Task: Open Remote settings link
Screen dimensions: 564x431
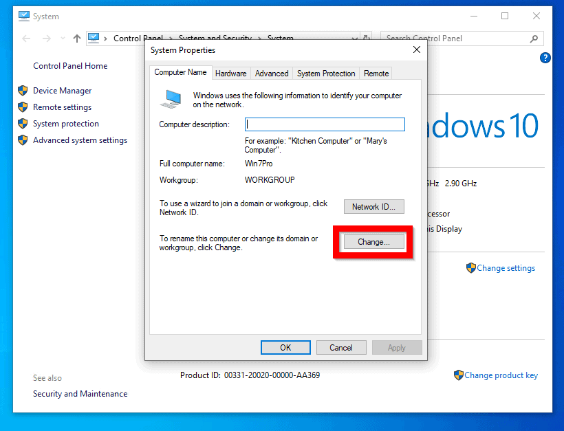Action: tap(62, 107)
